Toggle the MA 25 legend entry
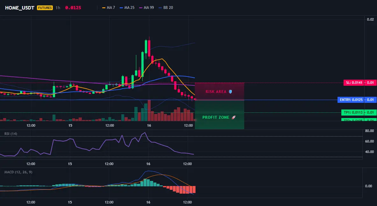The image size is (377, 206). click(127, 8)
